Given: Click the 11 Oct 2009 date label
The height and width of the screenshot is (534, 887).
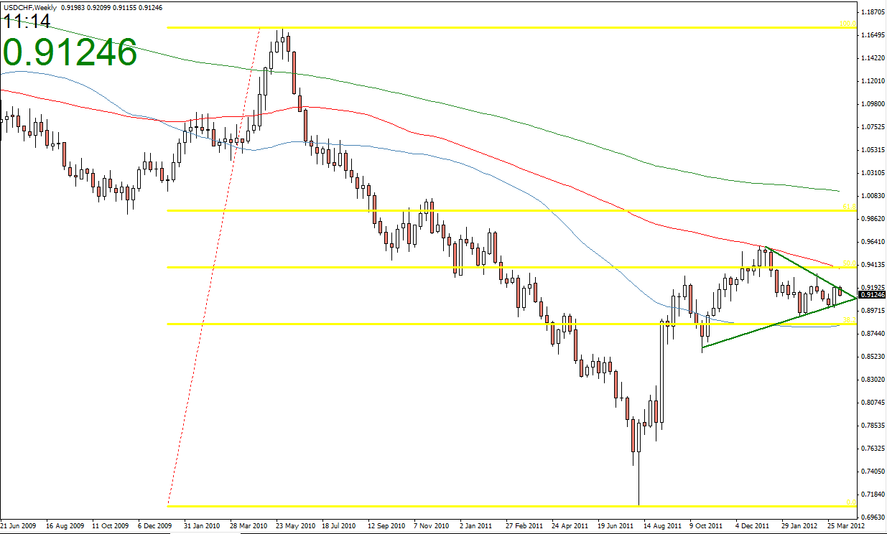Looking at the screenshot, I should pos(111,526).
